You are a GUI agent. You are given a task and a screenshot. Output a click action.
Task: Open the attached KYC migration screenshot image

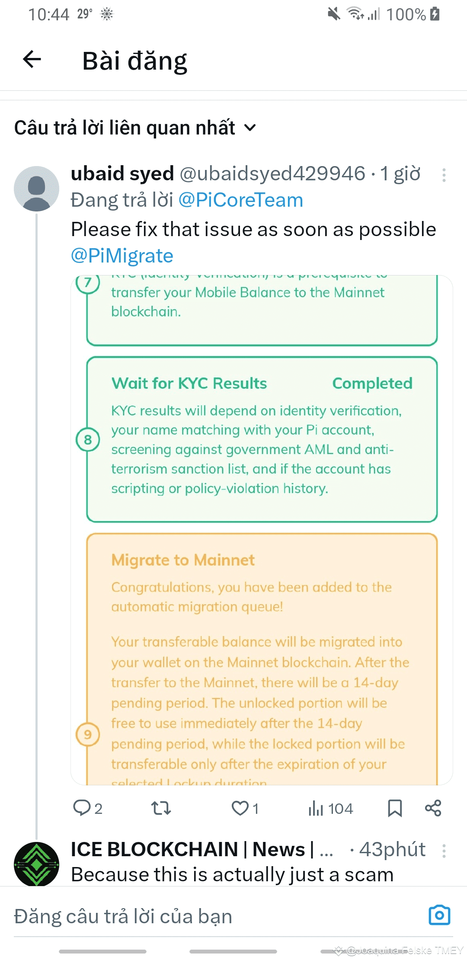pos(262,530)
